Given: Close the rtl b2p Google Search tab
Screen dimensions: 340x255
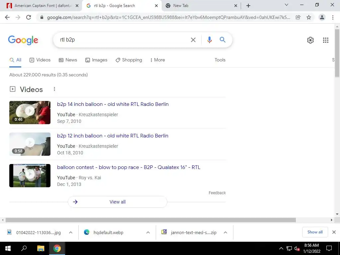Looking at the screenshot, I should coord(156,6).
